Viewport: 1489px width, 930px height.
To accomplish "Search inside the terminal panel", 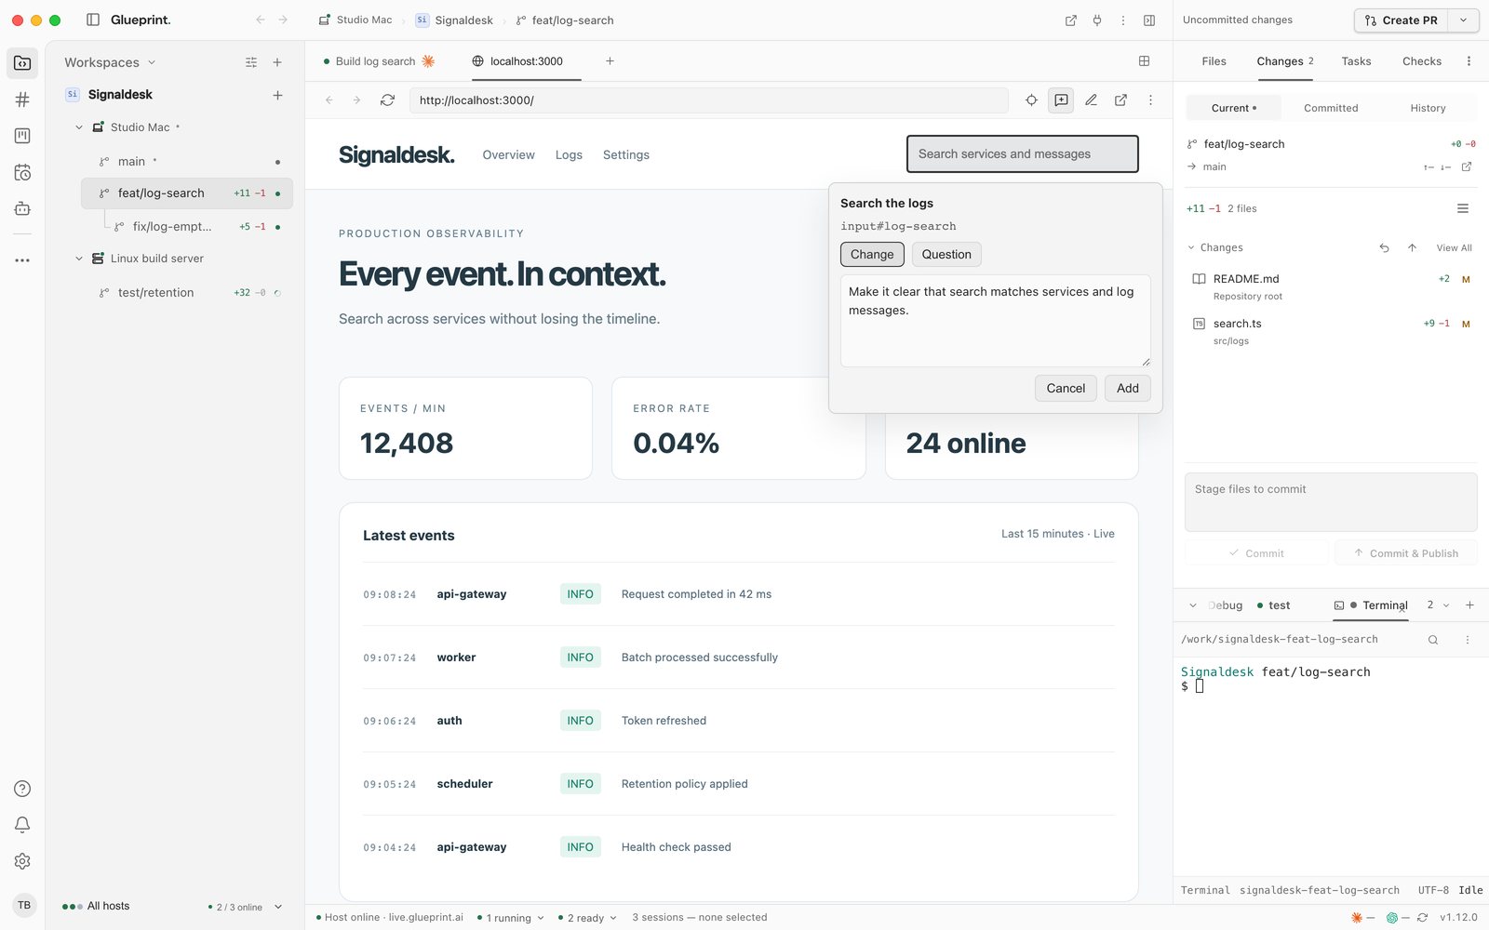I will [1433, 640].
